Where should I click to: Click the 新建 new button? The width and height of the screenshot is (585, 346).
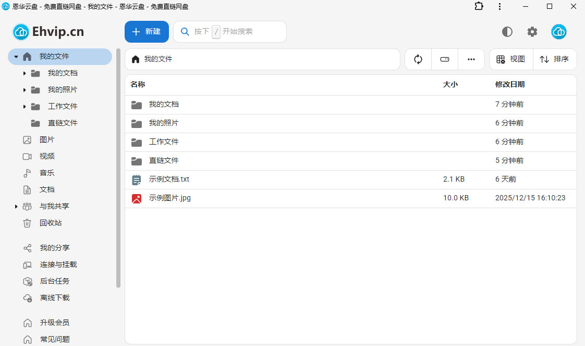tap(147, 32)
